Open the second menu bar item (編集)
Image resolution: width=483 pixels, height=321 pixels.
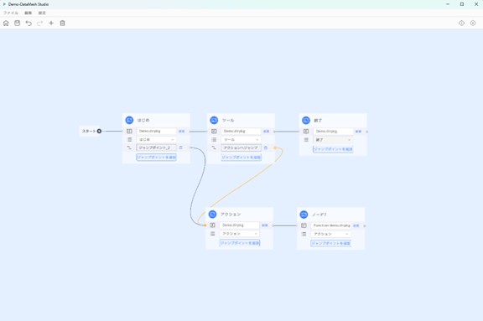point(28,13)
